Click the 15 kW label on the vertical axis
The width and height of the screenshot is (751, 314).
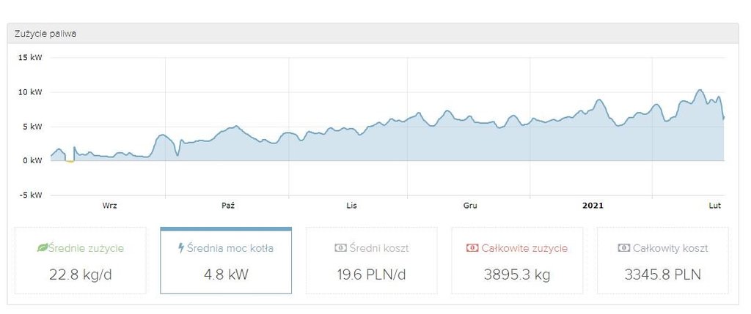point(30,58)
